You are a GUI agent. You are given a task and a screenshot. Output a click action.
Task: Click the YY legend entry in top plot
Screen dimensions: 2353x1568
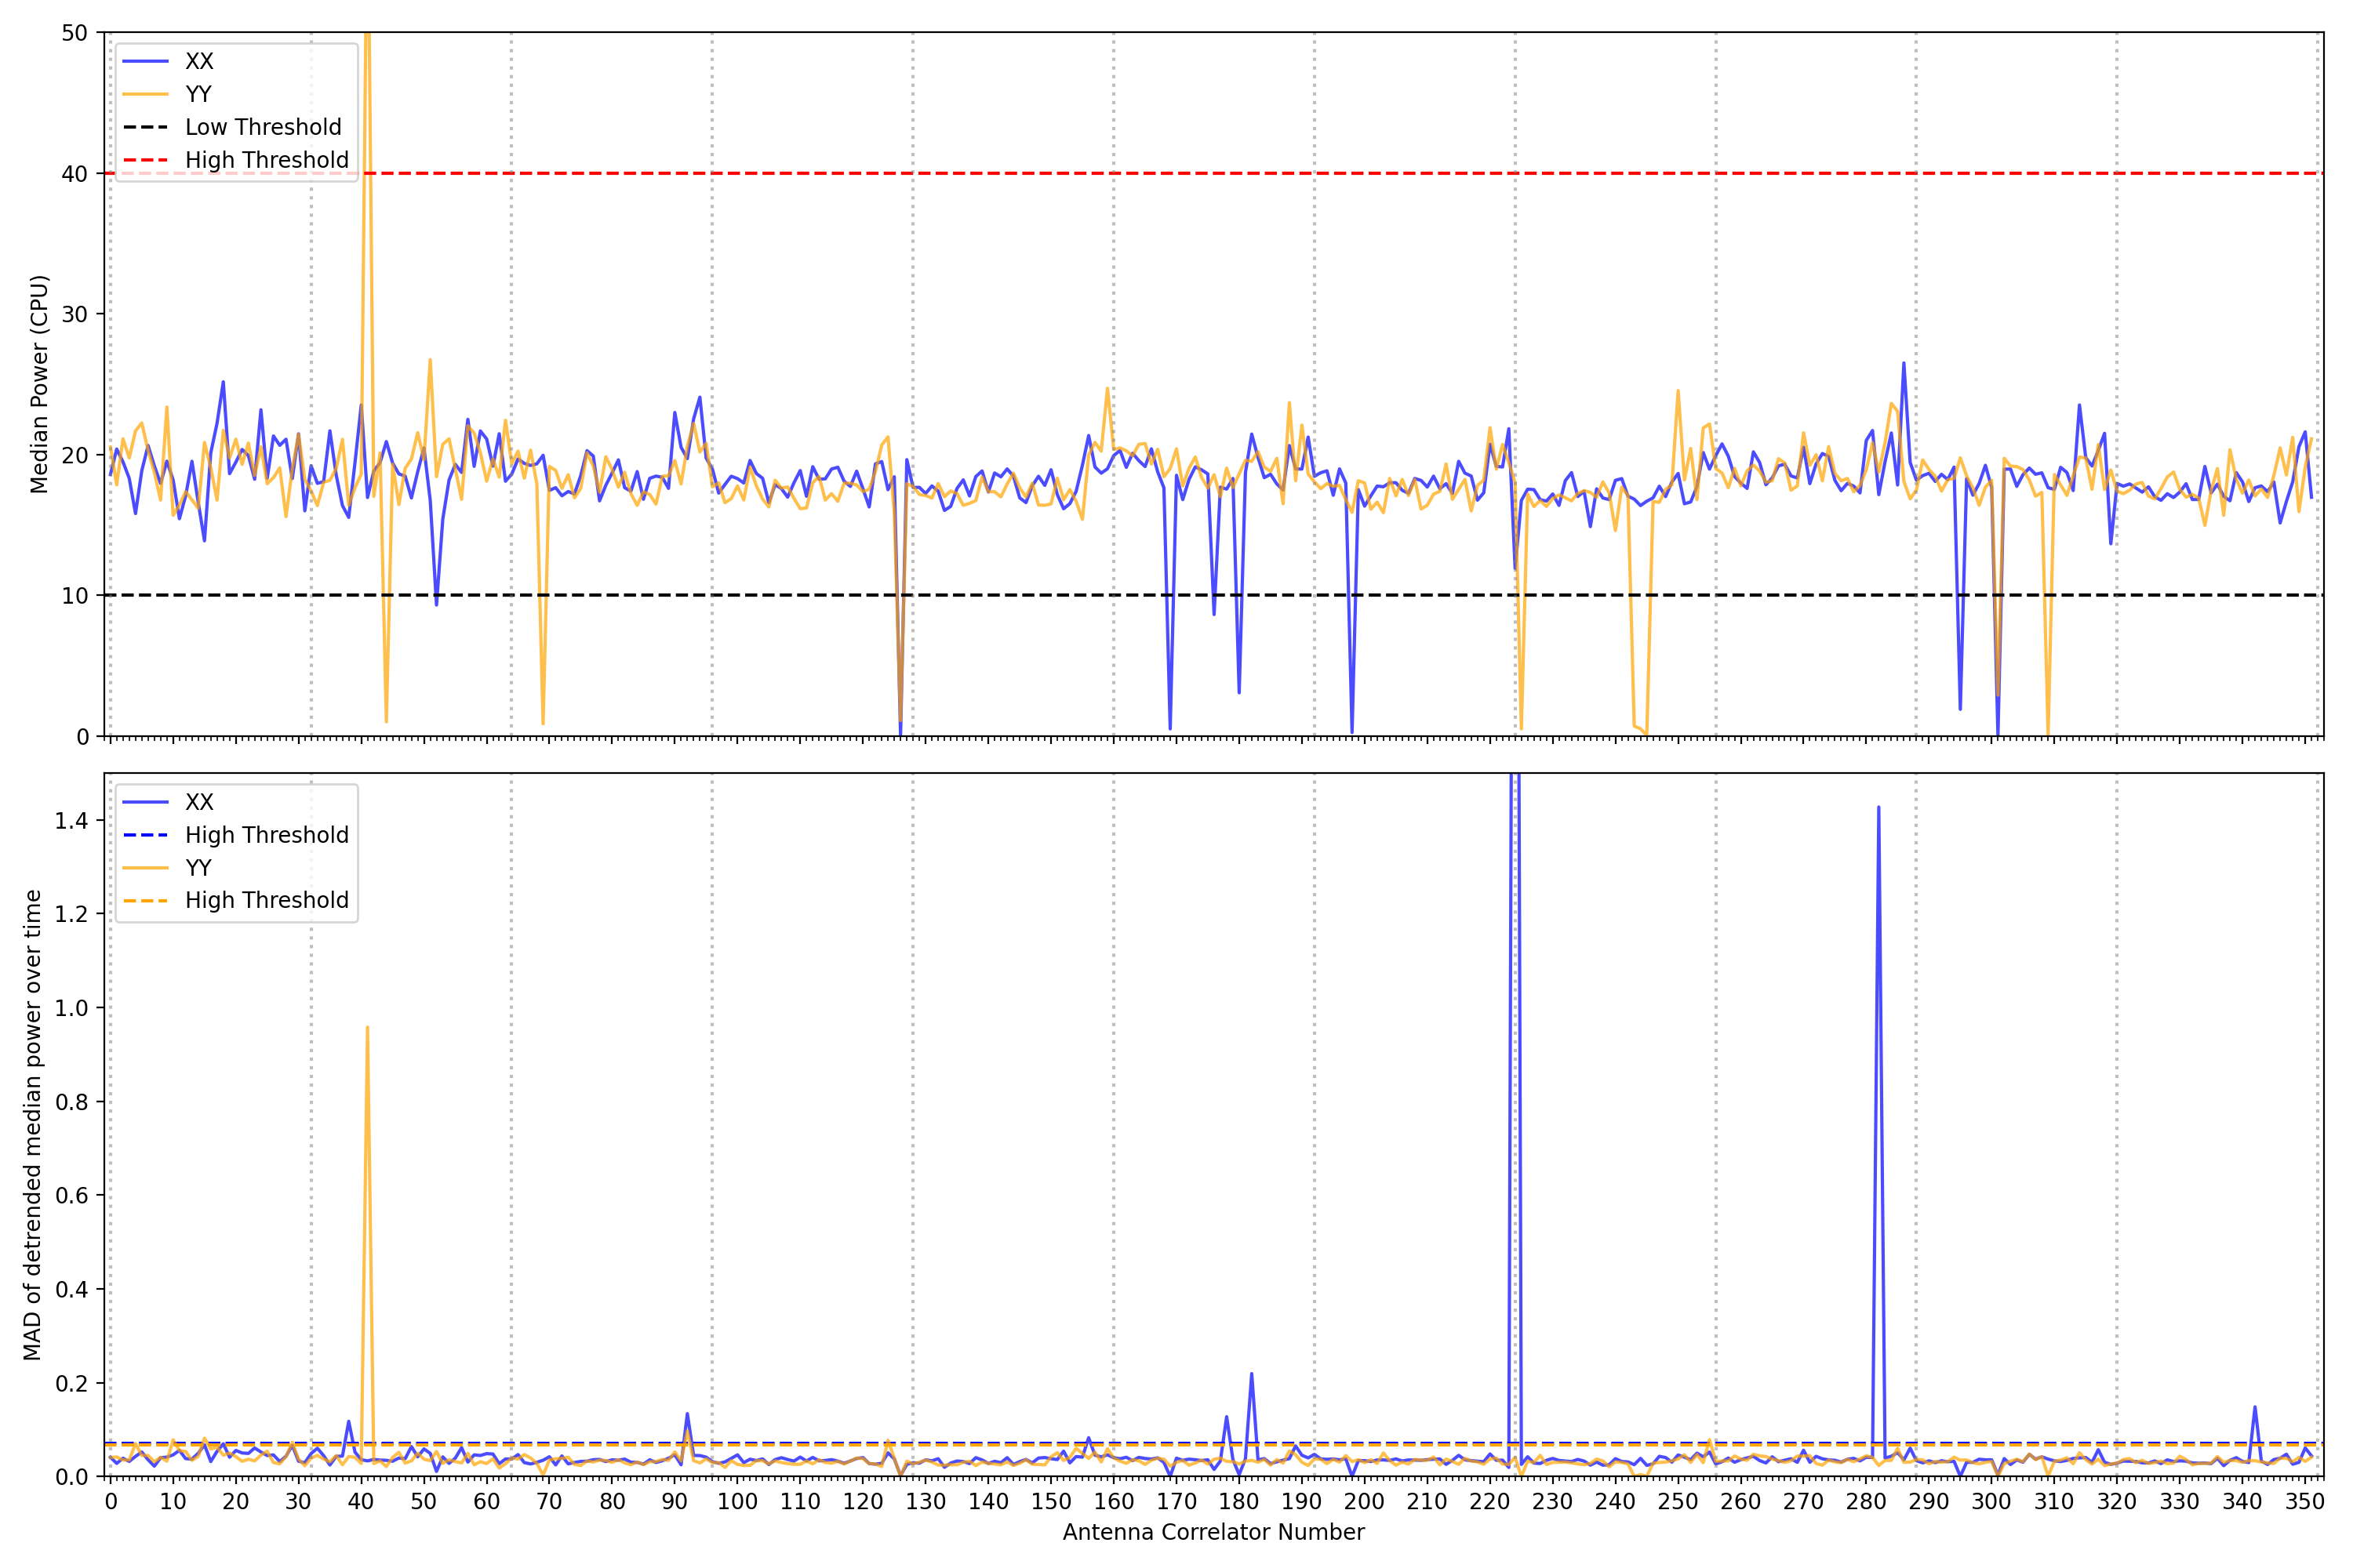(198, 94)
